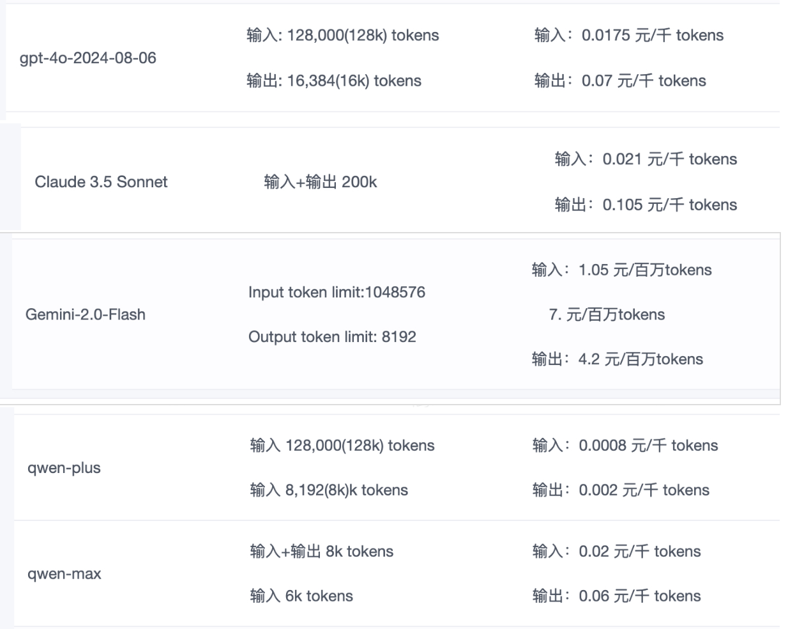Click the '输出: 0.07 元/千 tokens' price
Screen dimensions: 811x629
[x=620, y=81]
